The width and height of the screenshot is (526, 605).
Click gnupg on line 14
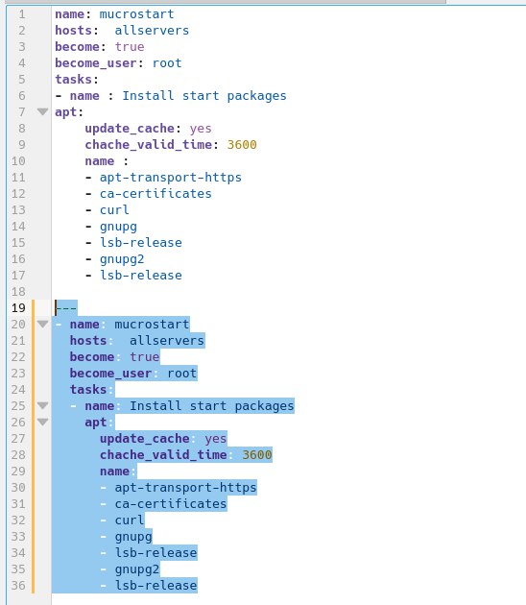(118, 227)
